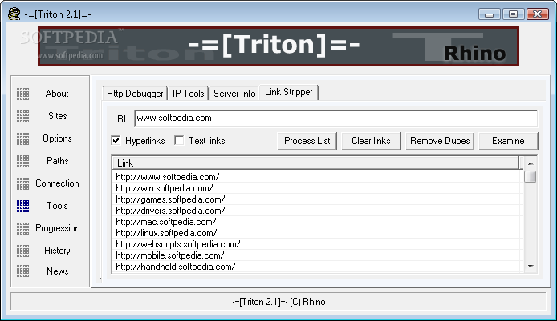Switch to the IP Tools tab
Image resolution: width=557 pixels, height=321 pixels.
pos(189,94)
